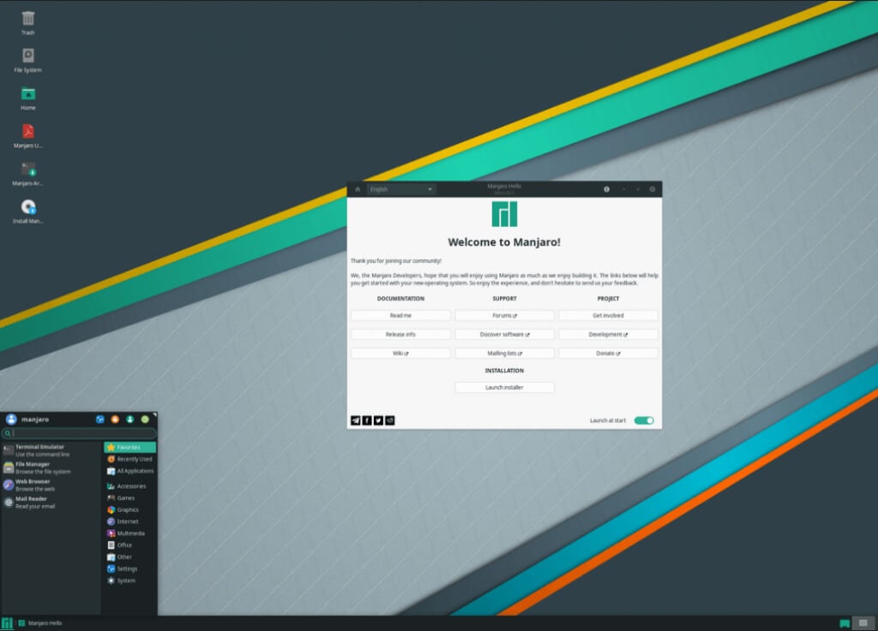Open the Graphics category
This screenshot has height=631, width=878.
(x=130, y=509)
